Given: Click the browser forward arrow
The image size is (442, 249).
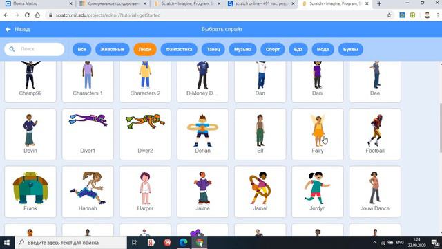Looking at the screenshot, I should pyautogui.click(x=17, y=15).
